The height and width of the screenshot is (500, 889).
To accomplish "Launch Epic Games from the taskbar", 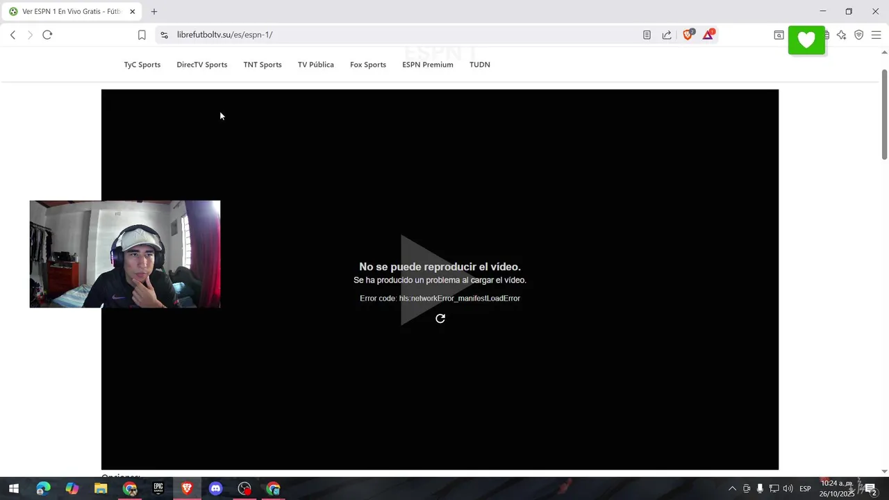I will pyautogui.click(x=158, y=489).
